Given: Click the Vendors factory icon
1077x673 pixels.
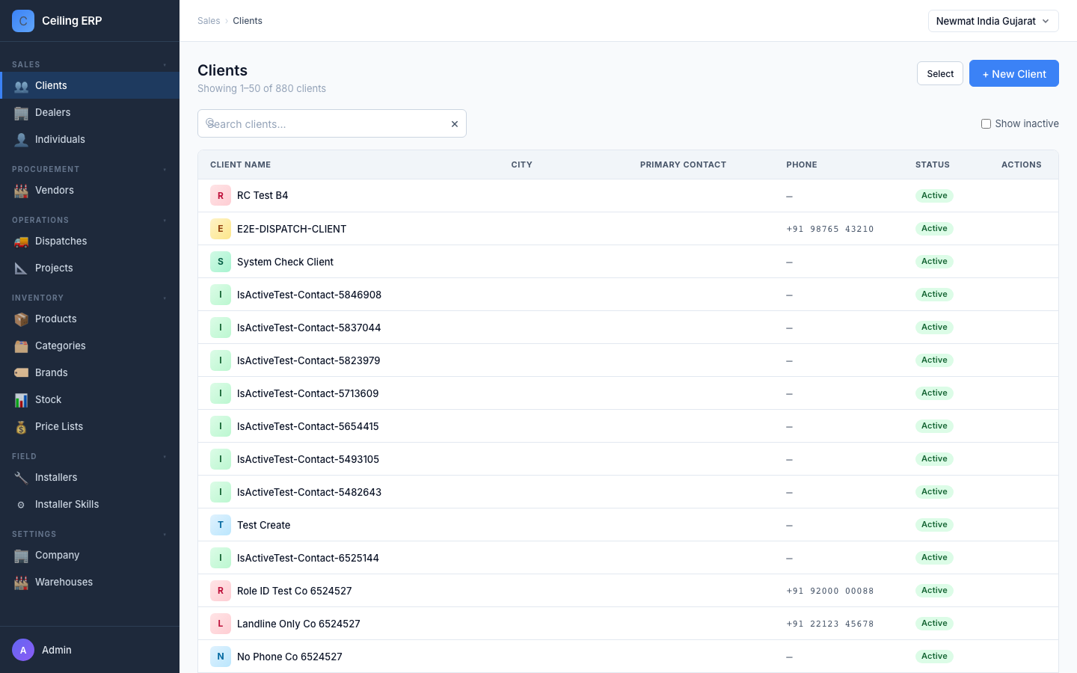Looking at the screenshot, I should tap(21, 191).
